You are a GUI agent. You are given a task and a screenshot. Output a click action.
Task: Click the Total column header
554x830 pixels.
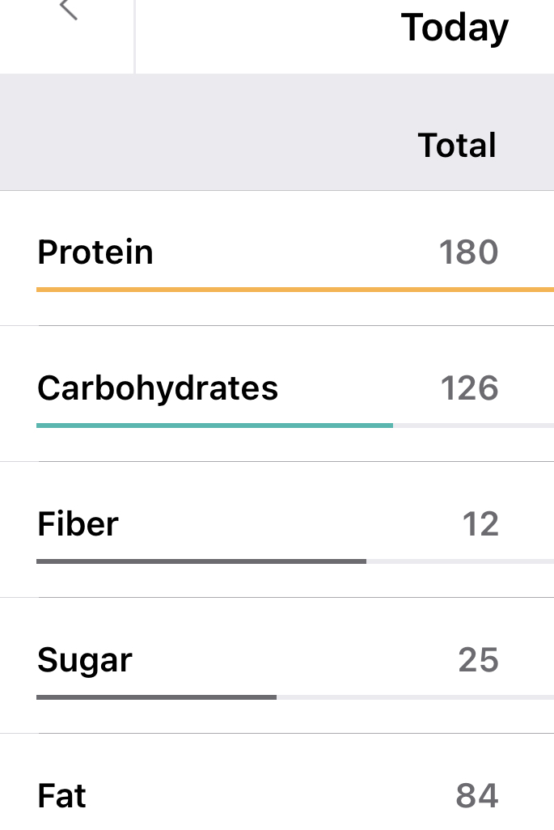tap(457, 146)
